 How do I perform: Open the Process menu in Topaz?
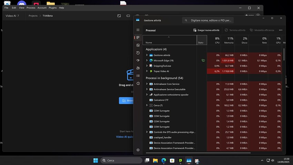[31, 8]
